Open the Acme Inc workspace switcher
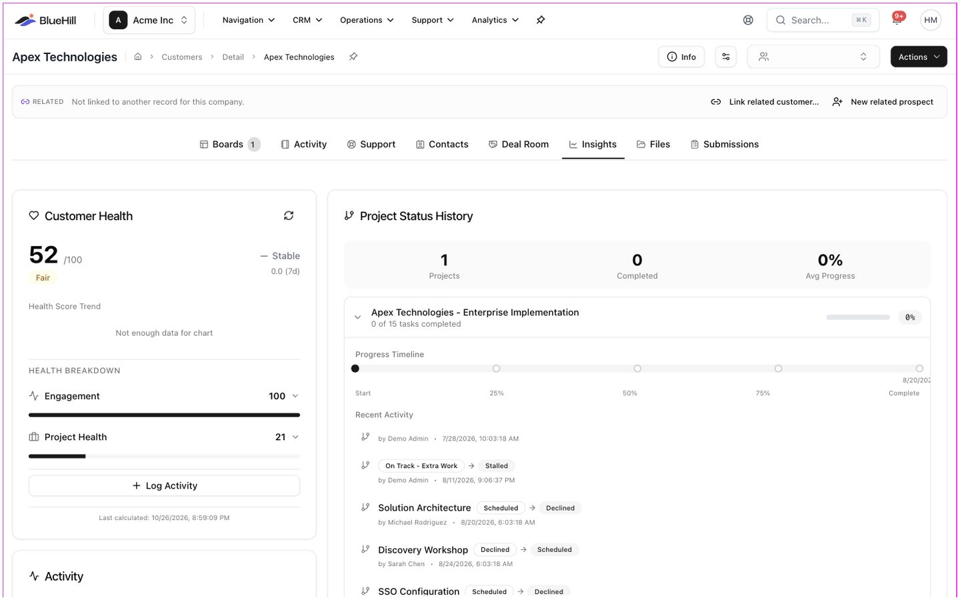The height and width of the screenshot is (600, 960). [149, 20]
